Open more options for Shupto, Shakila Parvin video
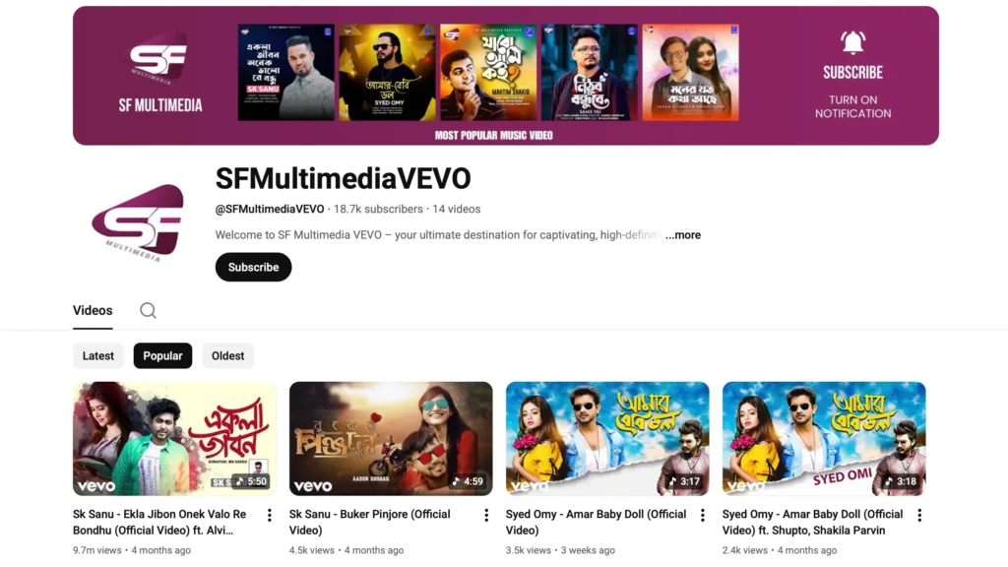The width and height of the screenshot is (1008, 567). pos(919,515)
